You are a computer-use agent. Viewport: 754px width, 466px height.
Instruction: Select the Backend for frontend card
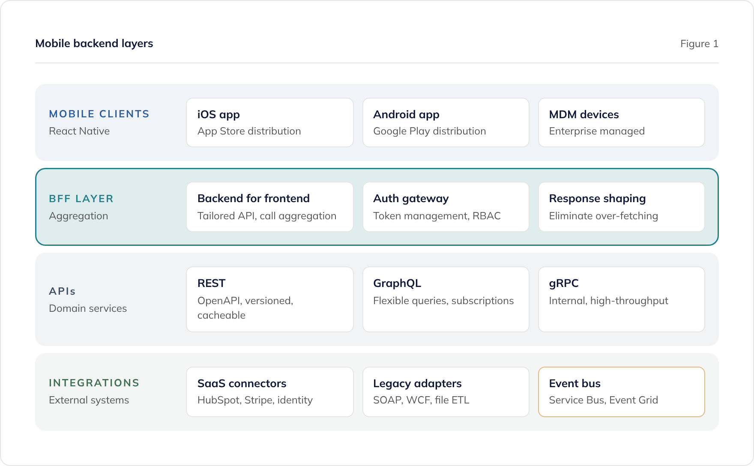270,207
